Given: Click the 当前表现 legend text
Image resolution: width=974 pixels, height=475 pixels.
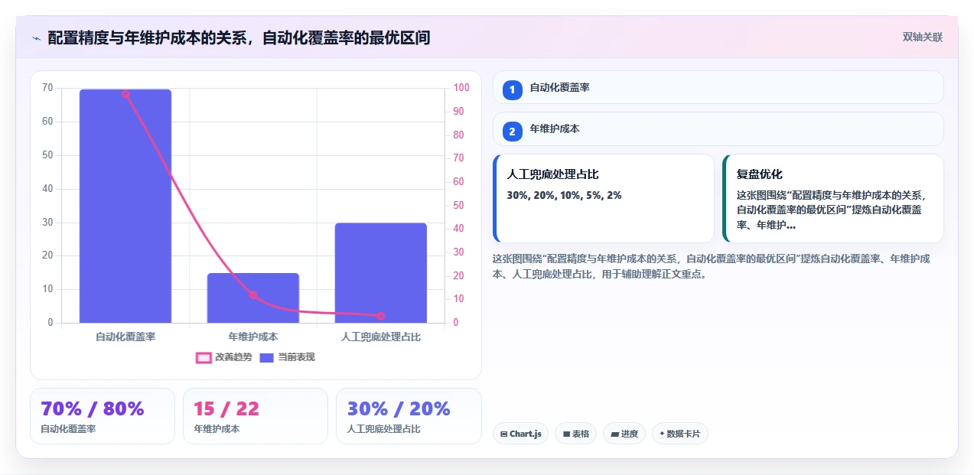Looking at the screenshot, I should click(x=296, y=357).
